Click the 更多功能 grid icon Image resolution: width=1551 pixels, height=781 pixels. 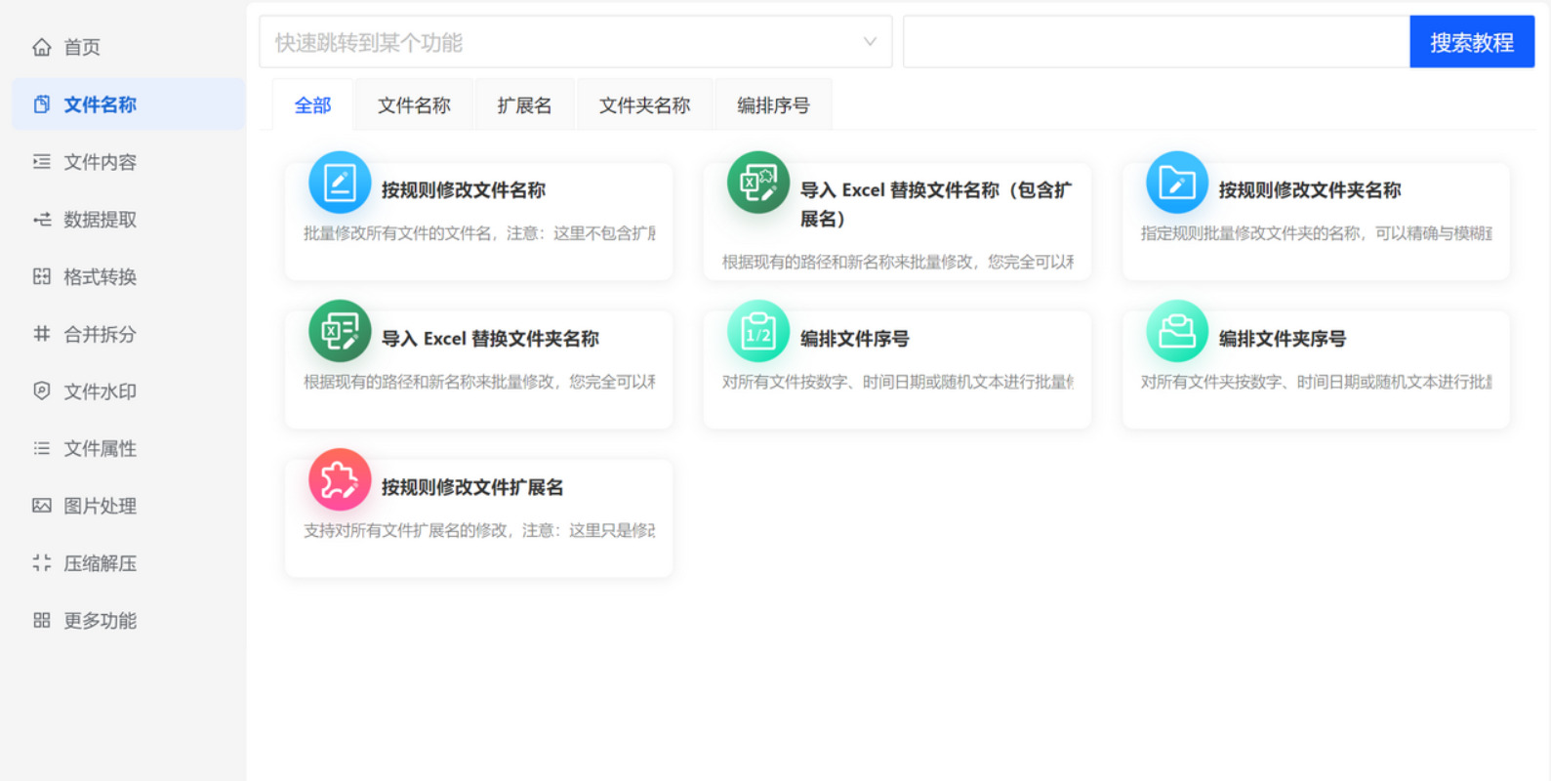[x=41, y=621]
